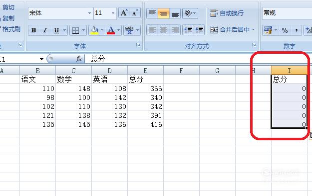This screenshot has height=196, width=312.
Task: Click the borders icon
Action: tap(75, 30)
